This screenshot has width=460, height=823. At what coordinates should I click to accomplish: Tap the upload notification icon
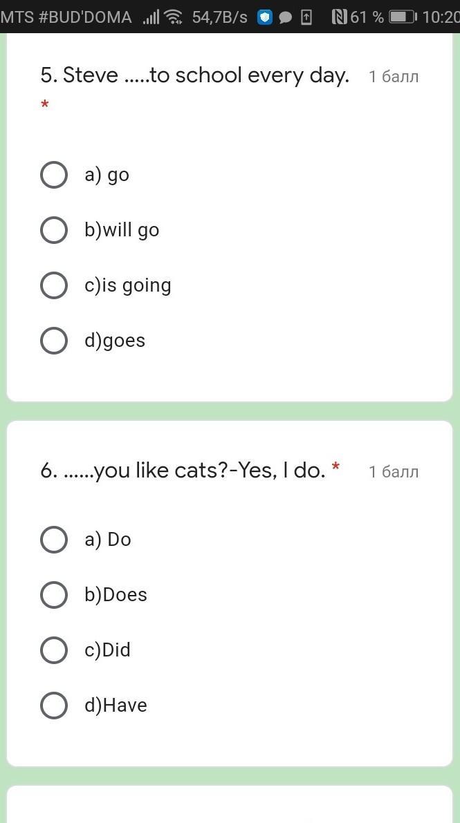tap(307, 17)
